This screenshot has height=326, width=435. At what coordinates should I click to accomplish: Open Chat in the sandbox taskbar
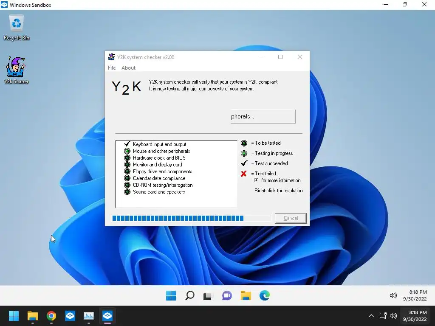(x=227, y=295)
